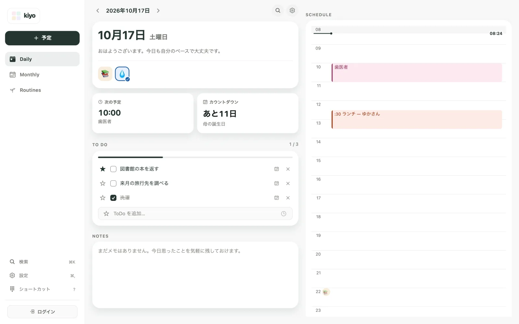Uncheck the 洗濯 checkbox
The width and height of the screenshot is (519, 324).
(113, 198)
